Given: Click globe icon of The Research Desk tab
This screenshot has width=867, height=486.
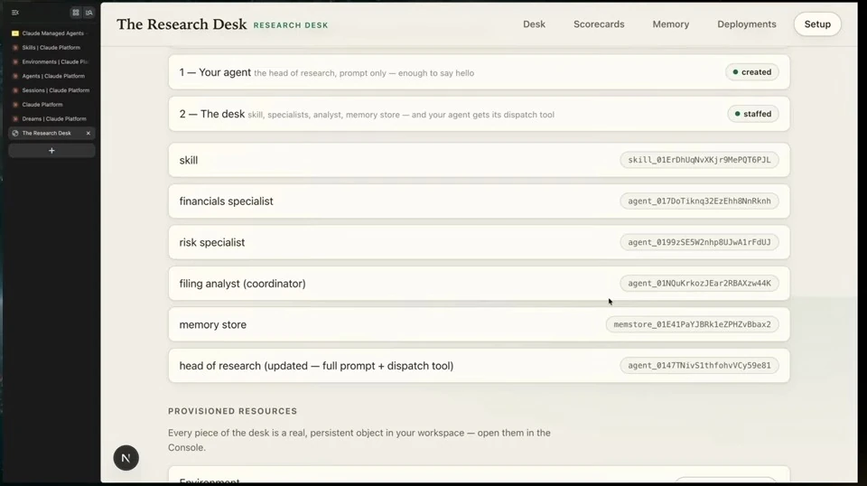Looking at the screenshot, I should (15, 134).
